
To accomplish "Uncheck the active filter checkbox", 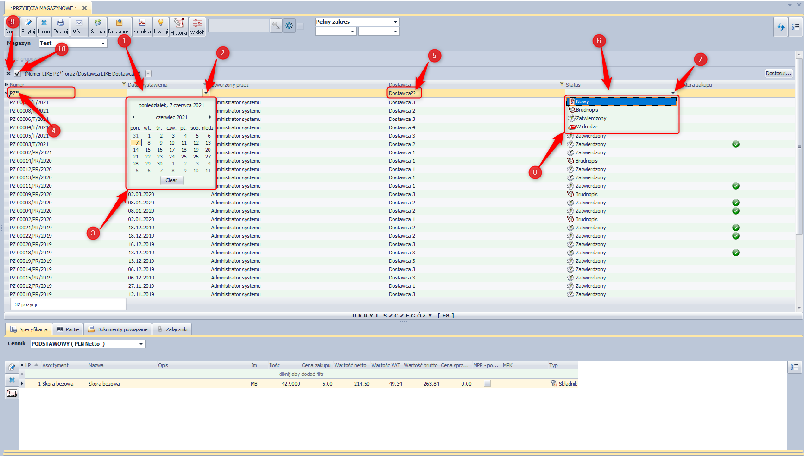I will coord(18,74).
